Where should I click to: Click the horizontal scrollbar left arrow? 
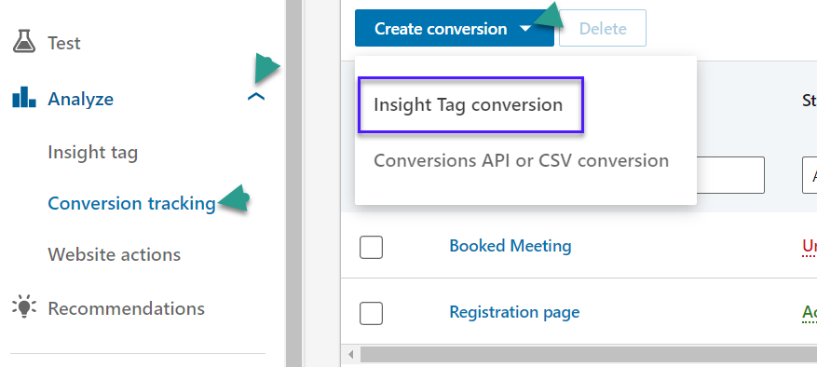350,355
